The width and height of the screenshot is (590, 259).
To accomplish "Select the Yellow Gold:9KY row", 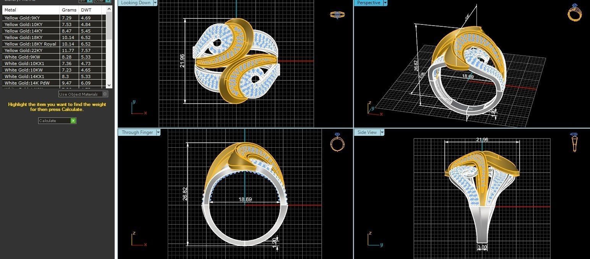I will pyautogui.click(x=54, y=18).
